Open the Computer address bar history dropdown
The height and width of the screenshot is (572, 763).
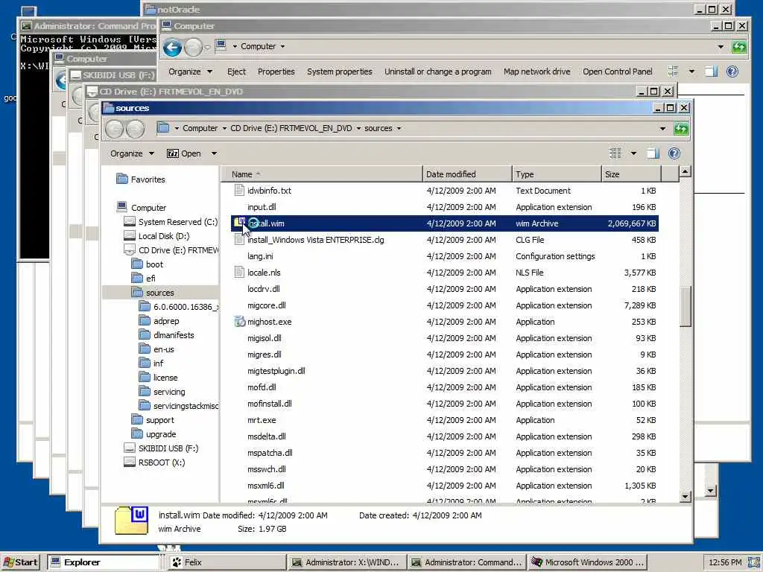coord(721,47)
